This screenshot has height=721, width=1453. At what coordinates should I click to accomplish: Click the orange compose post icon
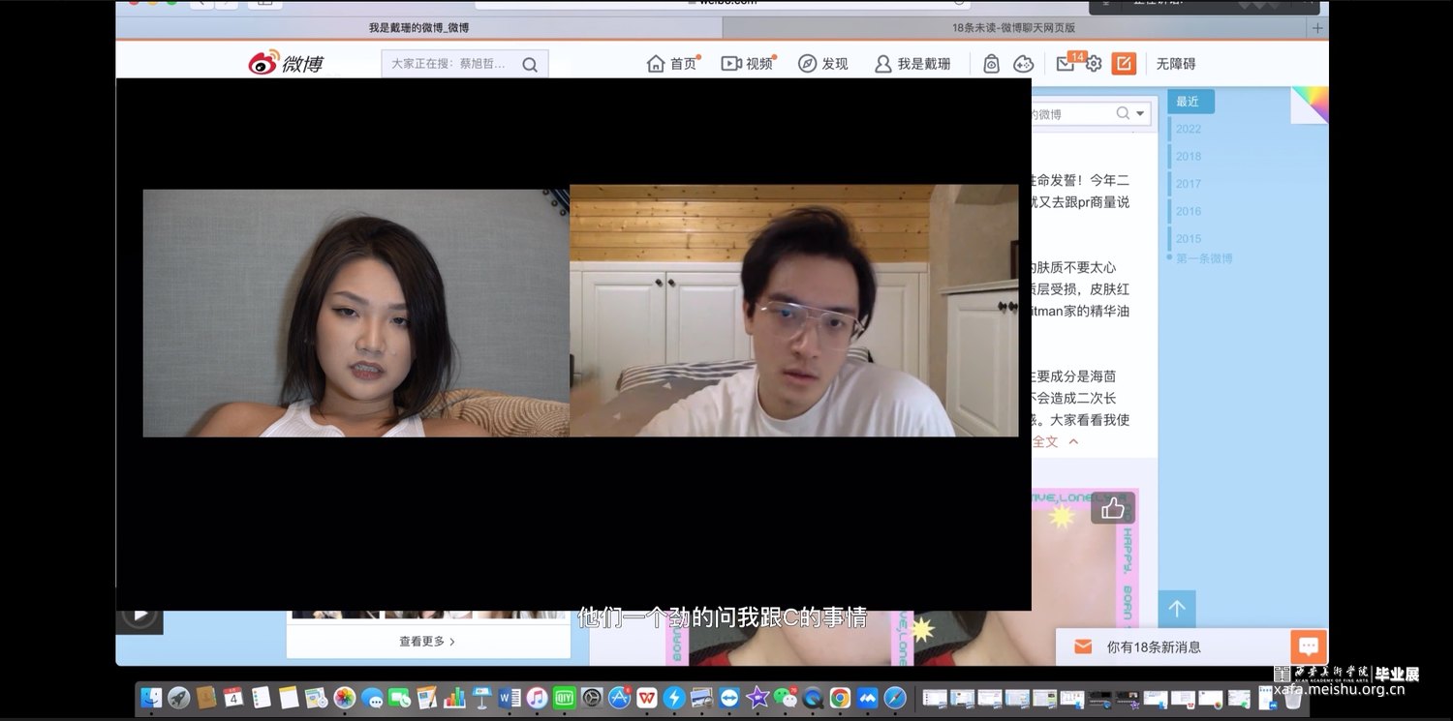1124,64
